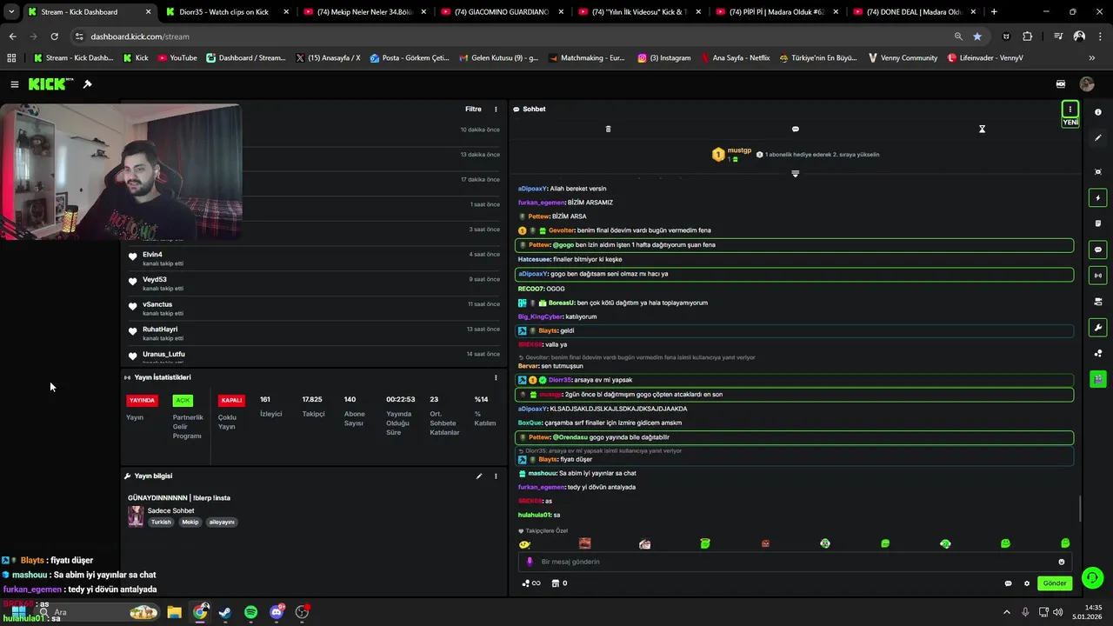This screenshot has width=1113, height=626.
Task: Click the store icon in right sidebar
Action: click(1098, 302)
